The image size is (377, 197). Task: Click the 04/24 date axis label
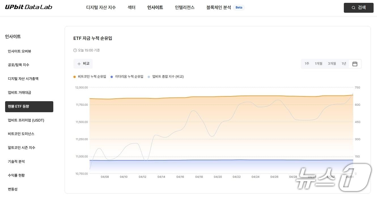pos(255,177)
